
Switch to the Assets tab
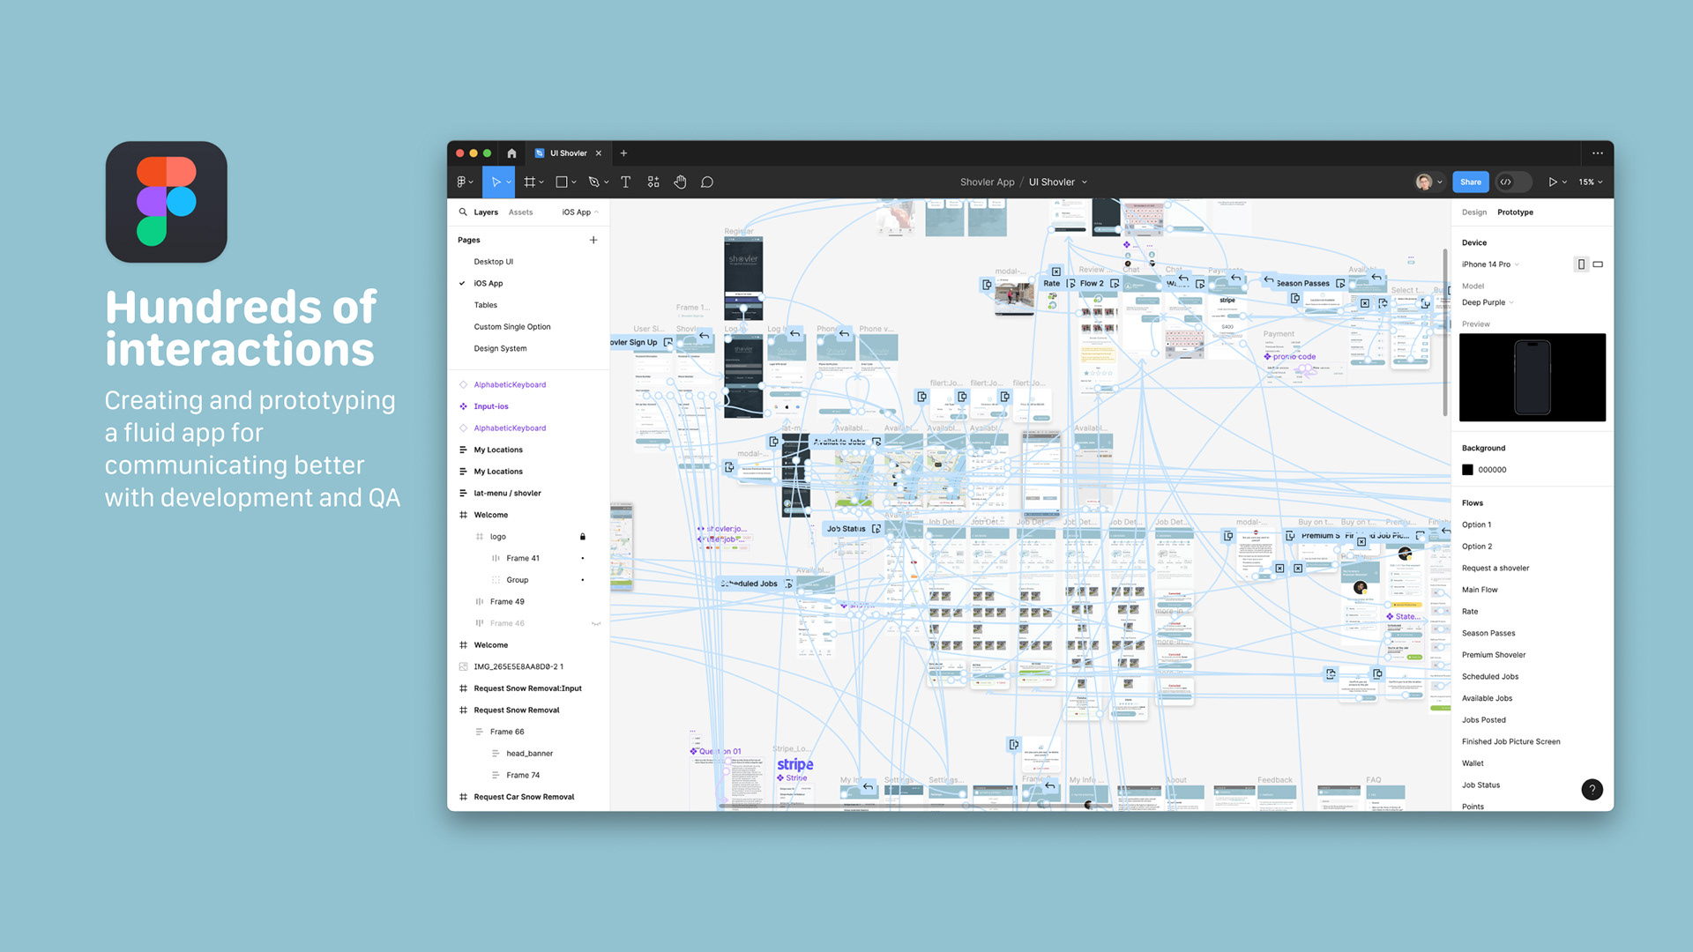520,212
